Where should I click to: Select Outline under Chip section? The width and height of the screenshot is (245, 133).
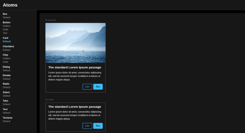pyautogui.click(x=6, y=58)
